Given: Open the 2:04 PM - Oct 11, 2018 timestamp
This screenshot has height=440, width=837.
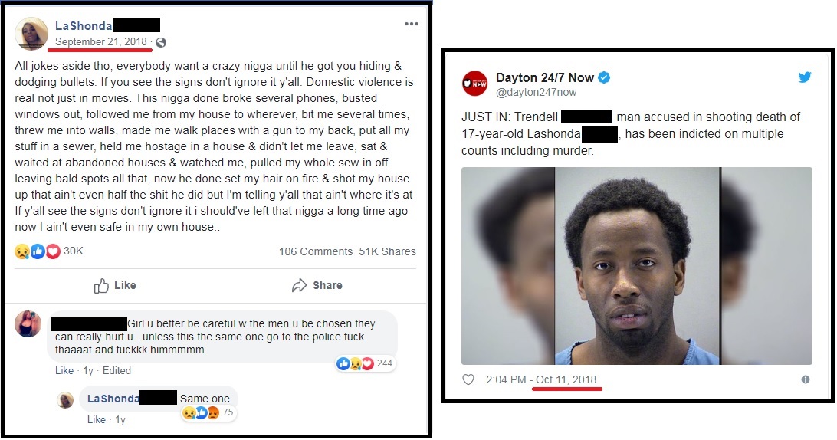Looking at the screenshot, I should click(x=540, y=379).
